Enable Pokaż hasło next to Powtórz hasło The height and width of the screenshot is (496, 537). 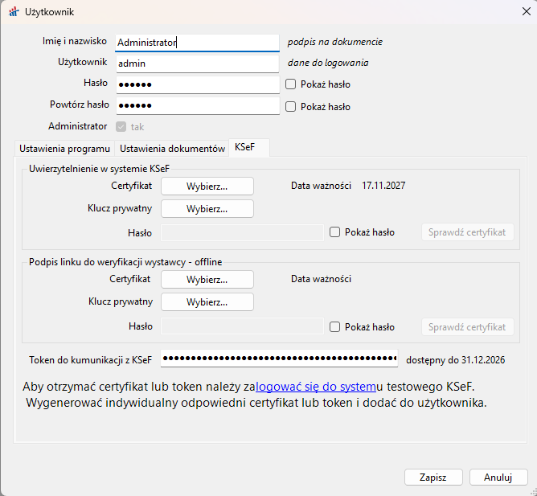291,106
